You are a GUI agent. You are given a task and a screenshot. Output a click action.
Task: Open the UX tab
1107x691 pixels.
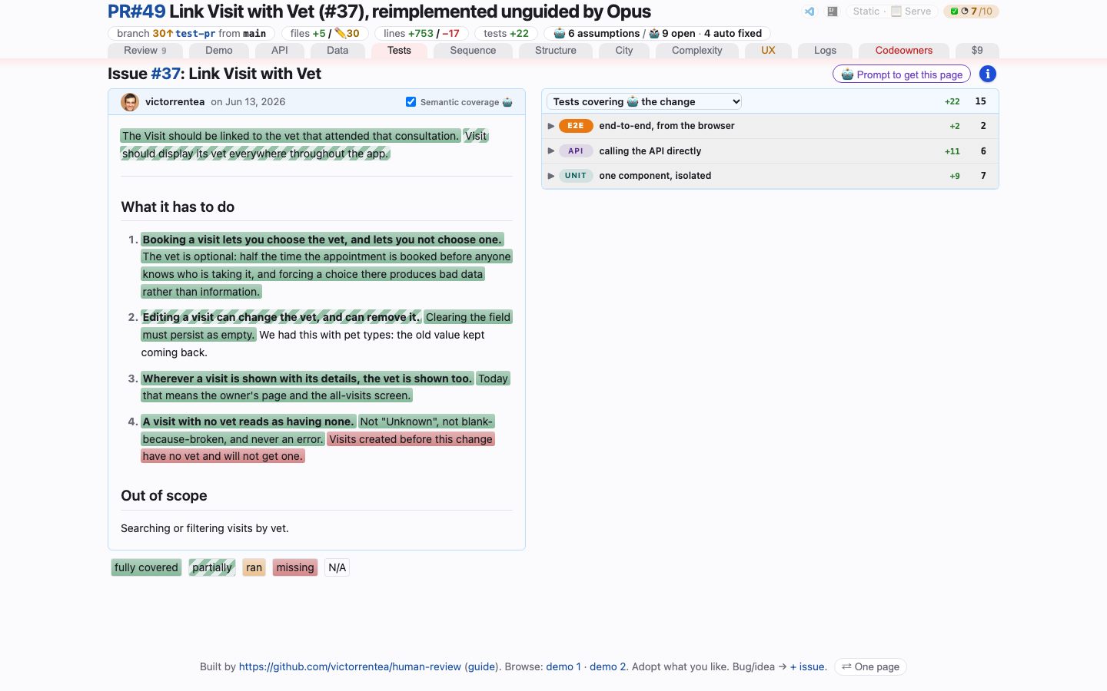click(768, 51)
